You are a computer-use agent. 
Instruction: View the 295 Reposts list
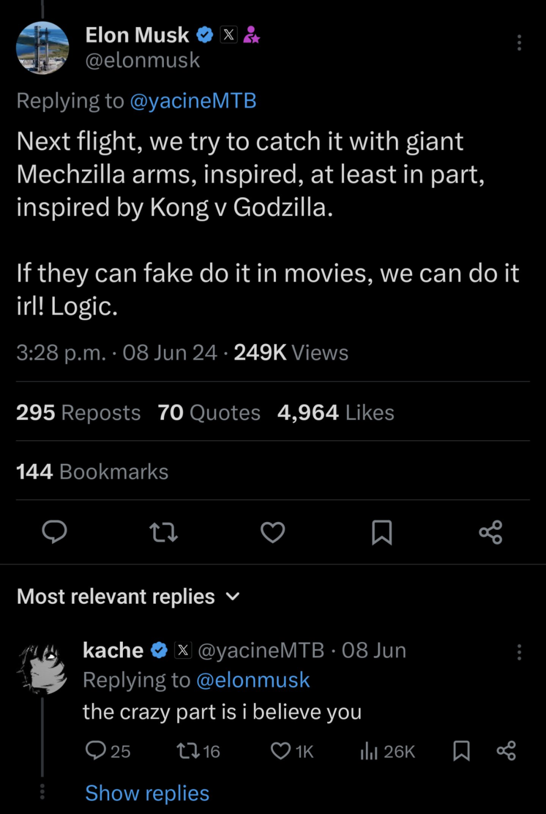(x=78, y=413)
